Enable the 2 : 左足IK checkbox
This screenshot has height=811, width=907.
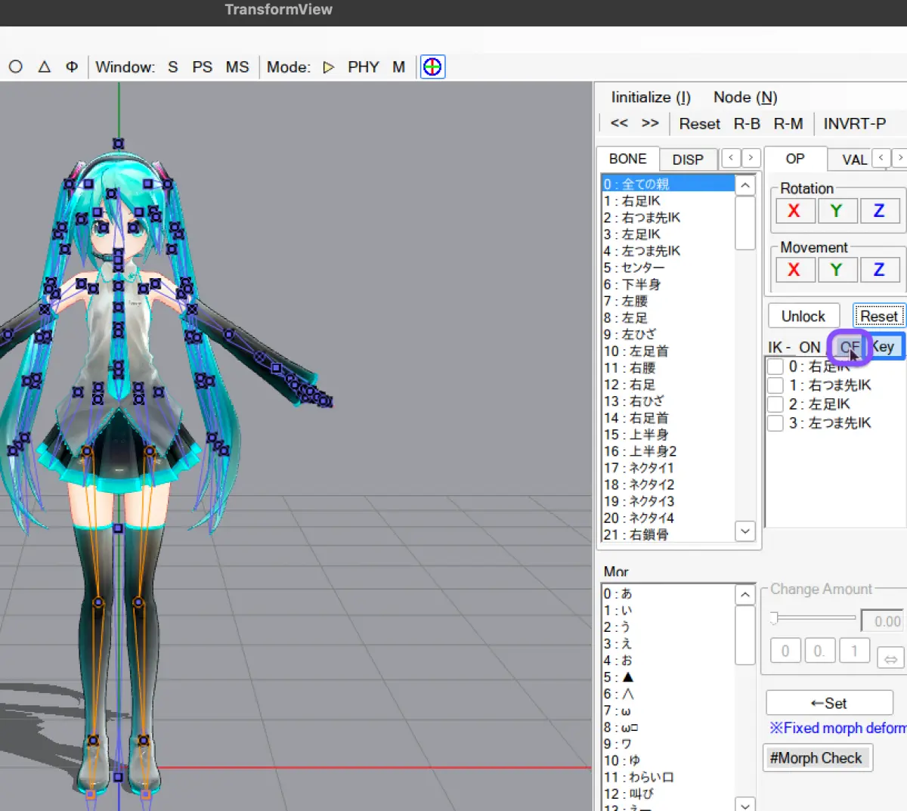pos(775,404)
